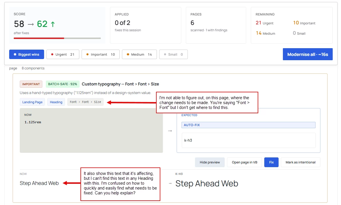Click "0 Small" in the Remaining card
The image size is (341, 205).
299,33
